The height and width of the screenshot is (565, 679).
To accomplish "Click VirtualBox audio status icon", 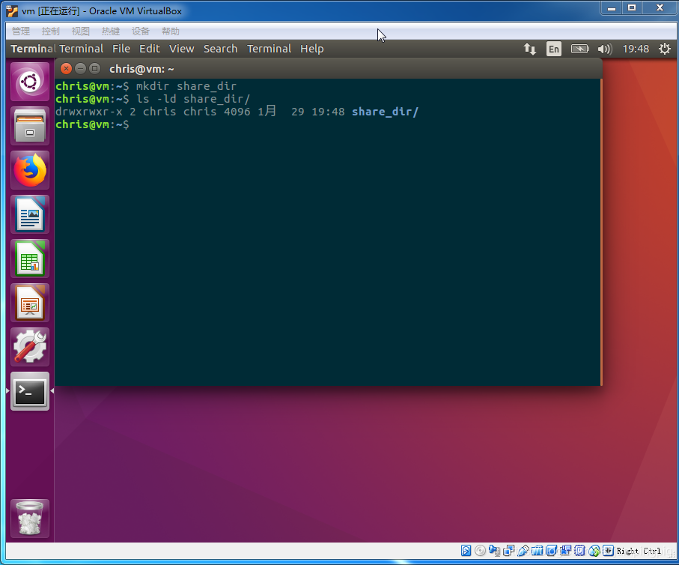I will click(494, 550).
